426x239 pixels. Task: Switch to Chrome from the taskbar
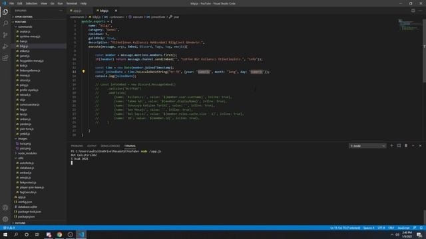pyautogui.click(x=59, y=234)
